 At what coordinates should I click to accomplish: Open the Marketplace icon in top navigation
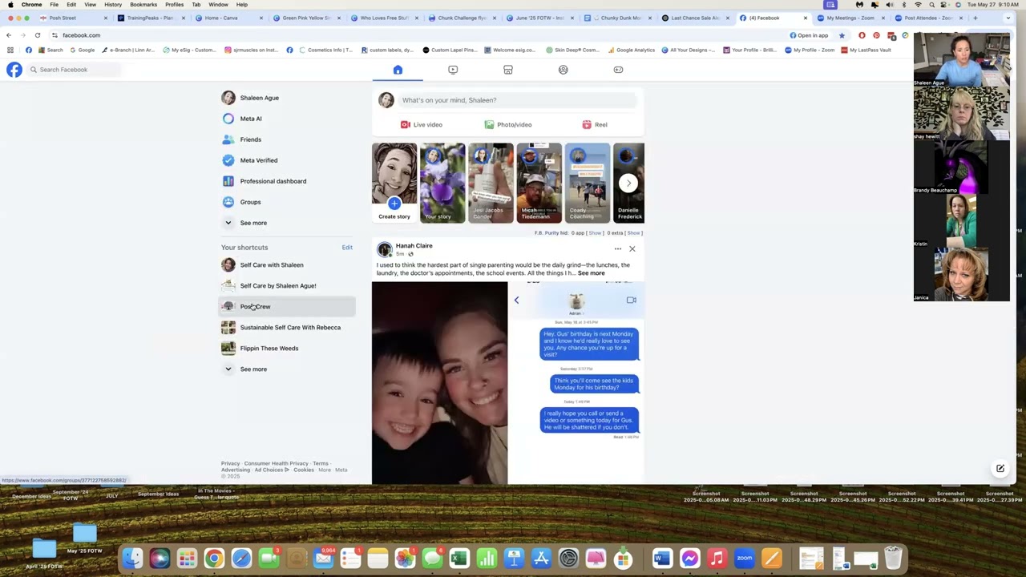508,70
